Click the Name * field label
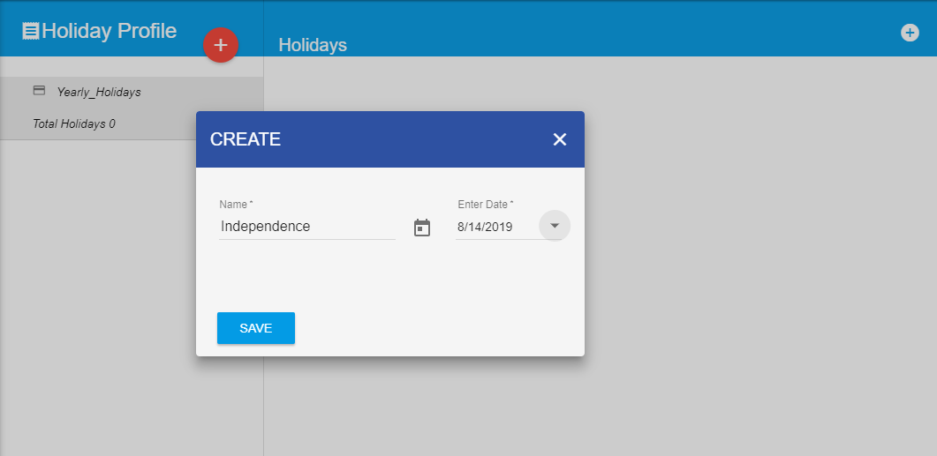 (x=237, y=205)
